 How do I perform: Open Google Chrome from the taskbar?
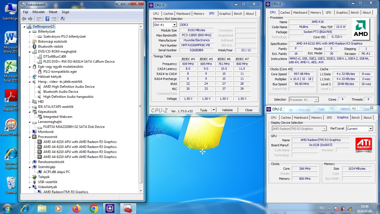93,208
